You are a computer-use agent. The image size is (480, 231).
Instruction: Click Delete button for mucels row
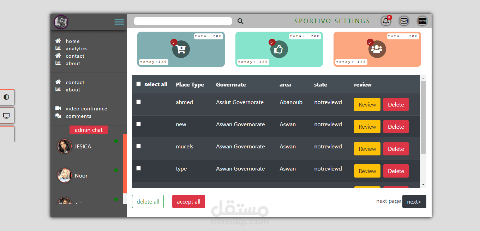tap(396, 149)
